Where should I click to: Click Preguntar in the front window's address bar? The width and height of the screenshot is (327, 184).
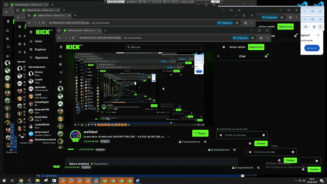tap(240, 38)
